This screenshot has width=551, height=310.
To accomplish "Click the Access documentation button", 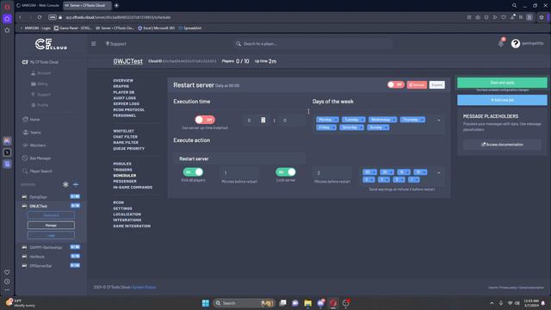I will 502,145.
